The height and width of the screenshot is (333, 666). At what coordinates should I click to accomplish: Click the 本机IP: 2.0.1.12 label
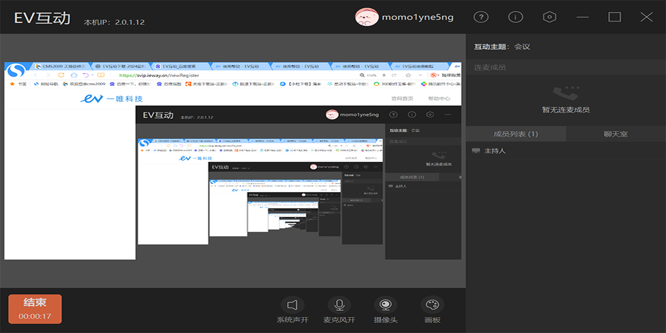tap(114, 23)
